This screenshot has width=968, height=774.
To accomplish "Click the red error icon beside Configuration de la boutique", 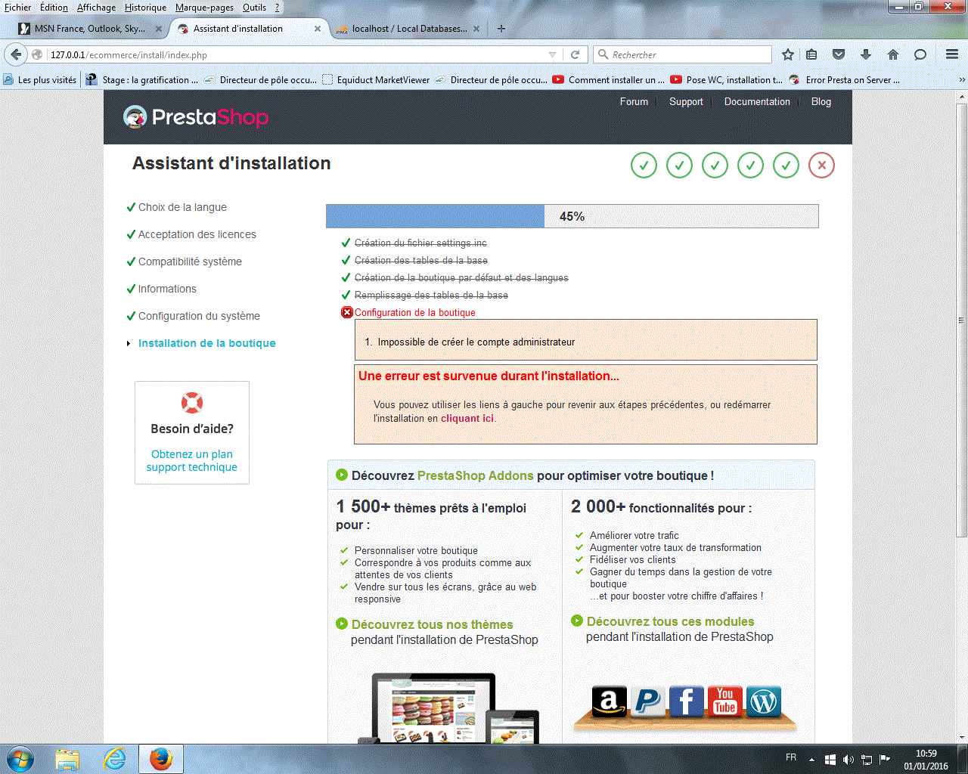I will tap(347, 312).
